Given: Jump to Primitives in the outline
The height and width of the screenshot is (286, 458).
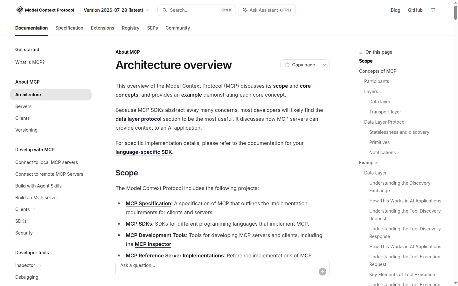Looking at the screenshot, I should (379, 142).
